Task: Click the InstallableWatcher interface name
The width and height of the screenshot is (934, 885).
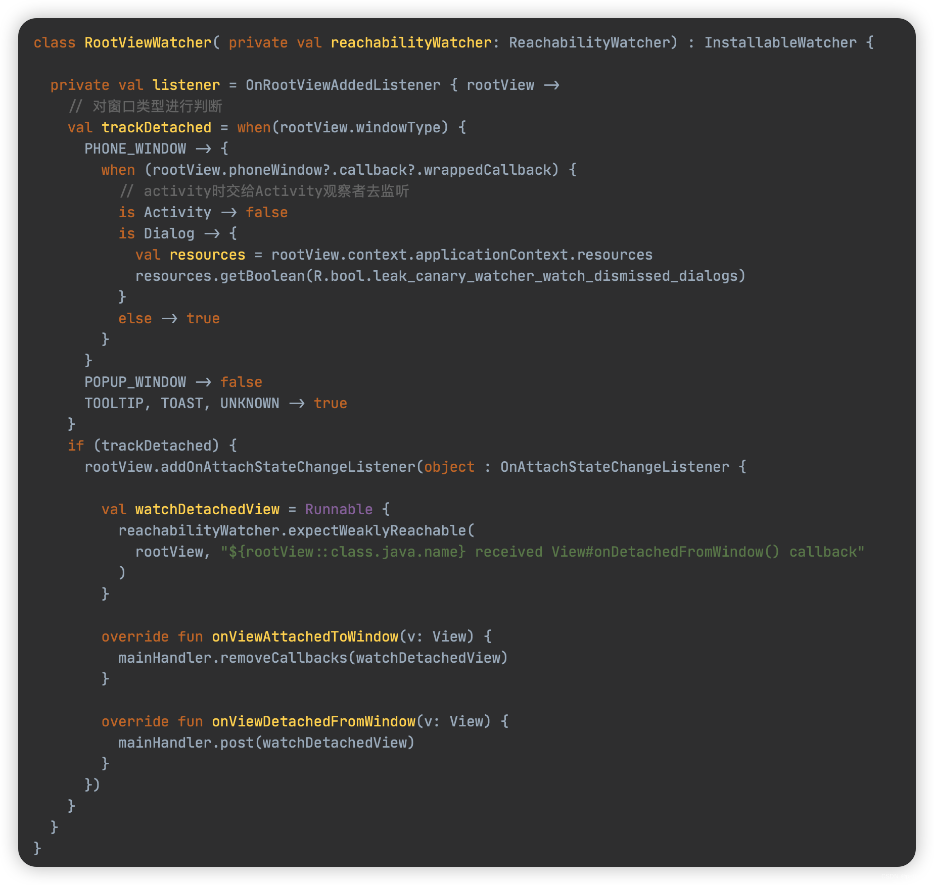Action: pos(780,42)
